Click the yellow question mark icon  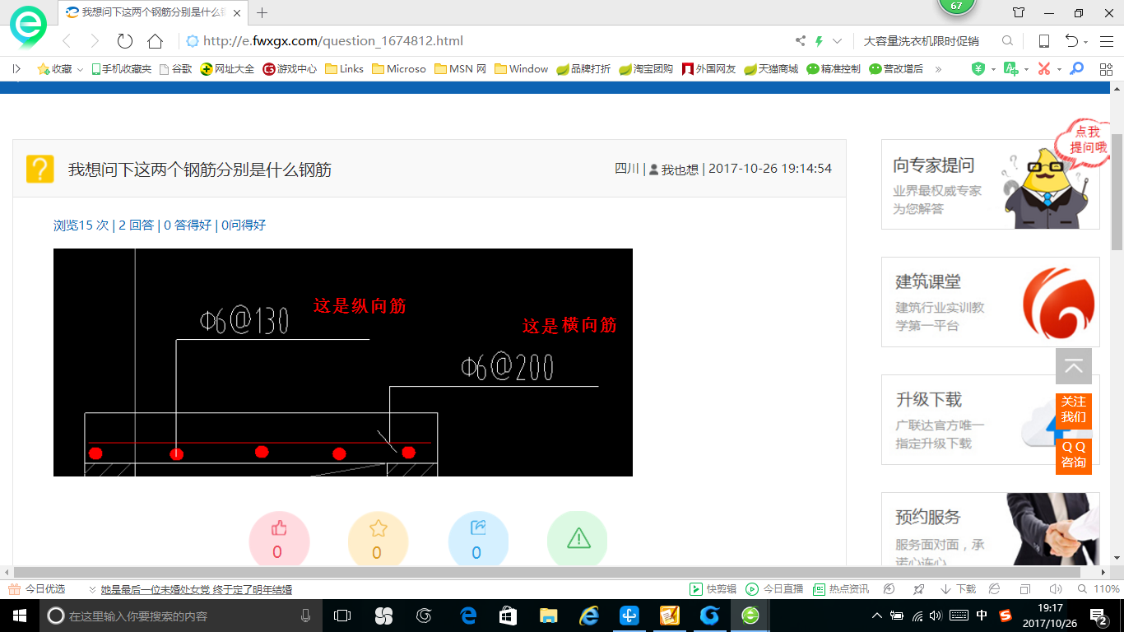(x=39, y=169)
